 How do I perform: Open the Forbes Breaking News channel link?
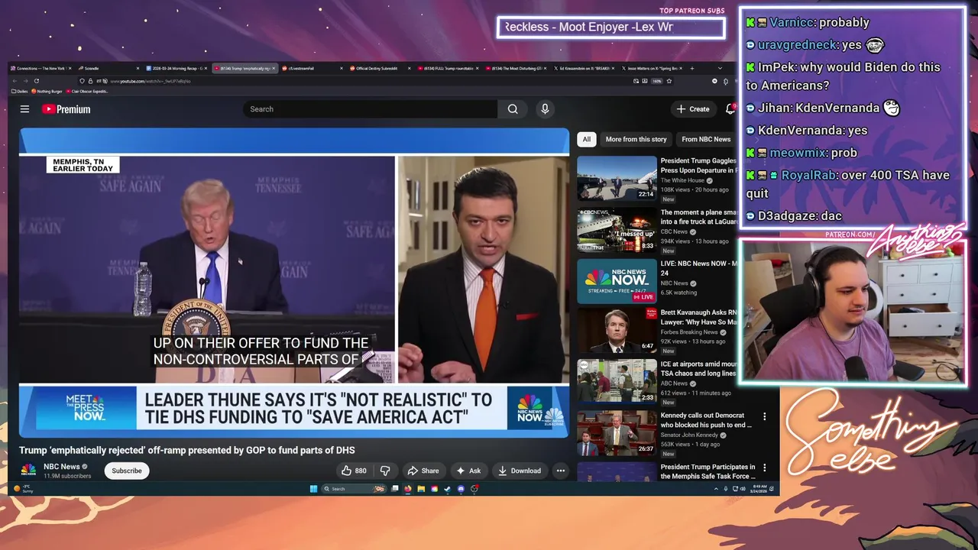pos(689,332)
